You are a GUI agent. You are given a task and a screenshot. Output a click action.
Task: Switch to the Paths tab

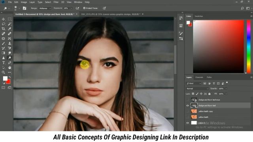pyautogui.click(x=209, y=77)
